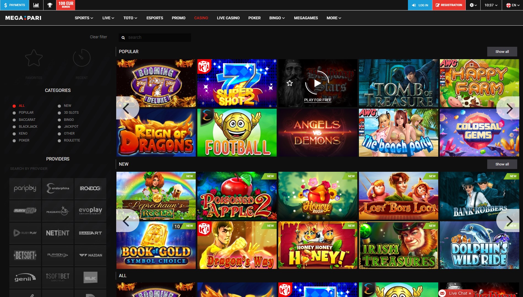
Task: Click the Recent clock icon
Action: [x=81, y=58]
